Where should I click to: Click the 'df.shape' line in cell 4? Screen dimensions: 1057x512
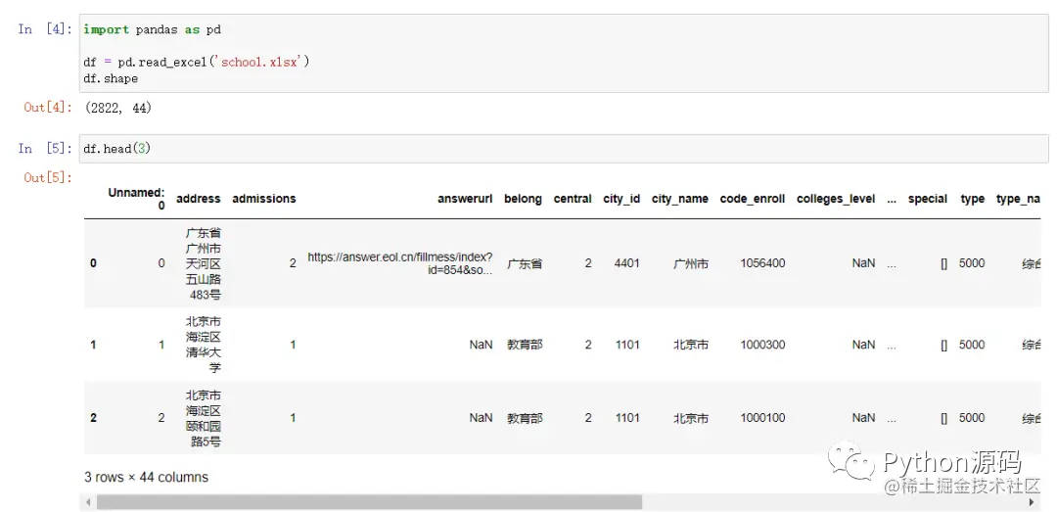111,78
